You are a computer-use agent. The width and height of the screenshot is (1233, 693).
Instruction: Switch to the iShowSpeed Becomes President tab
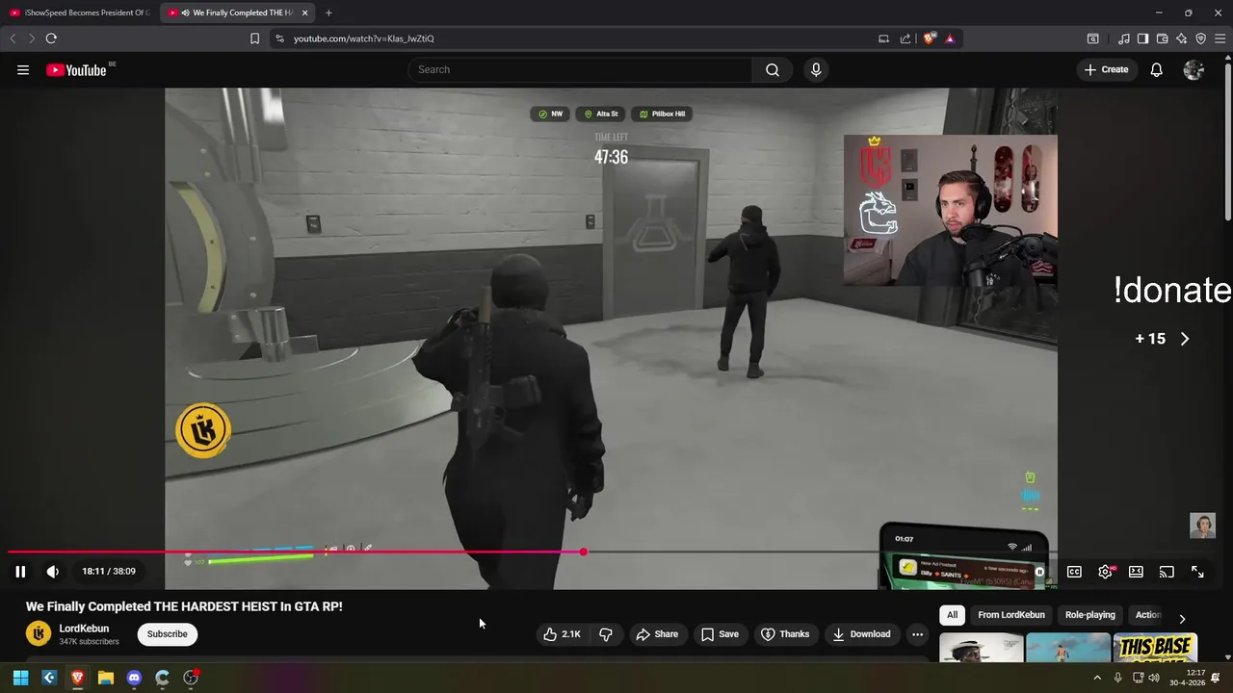(80, 13)
